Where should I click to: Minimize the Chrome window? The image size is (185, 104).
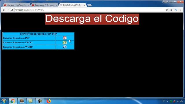point(171,2)
